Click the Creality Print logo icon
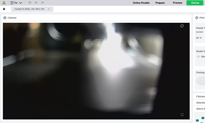 click(x=4, y=3)
